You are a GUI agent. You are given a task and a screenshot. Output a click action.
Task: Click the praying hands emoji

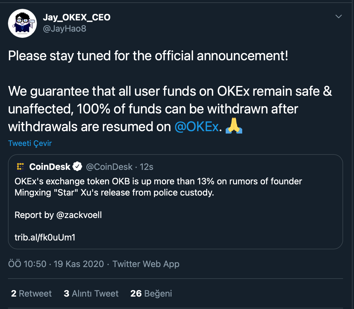coord(234,127)
